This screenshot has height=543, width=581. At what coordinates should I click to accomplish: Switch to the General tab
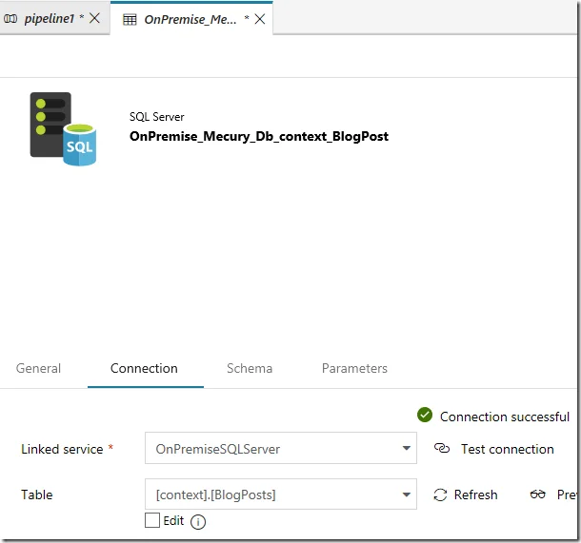coord(39,368)
